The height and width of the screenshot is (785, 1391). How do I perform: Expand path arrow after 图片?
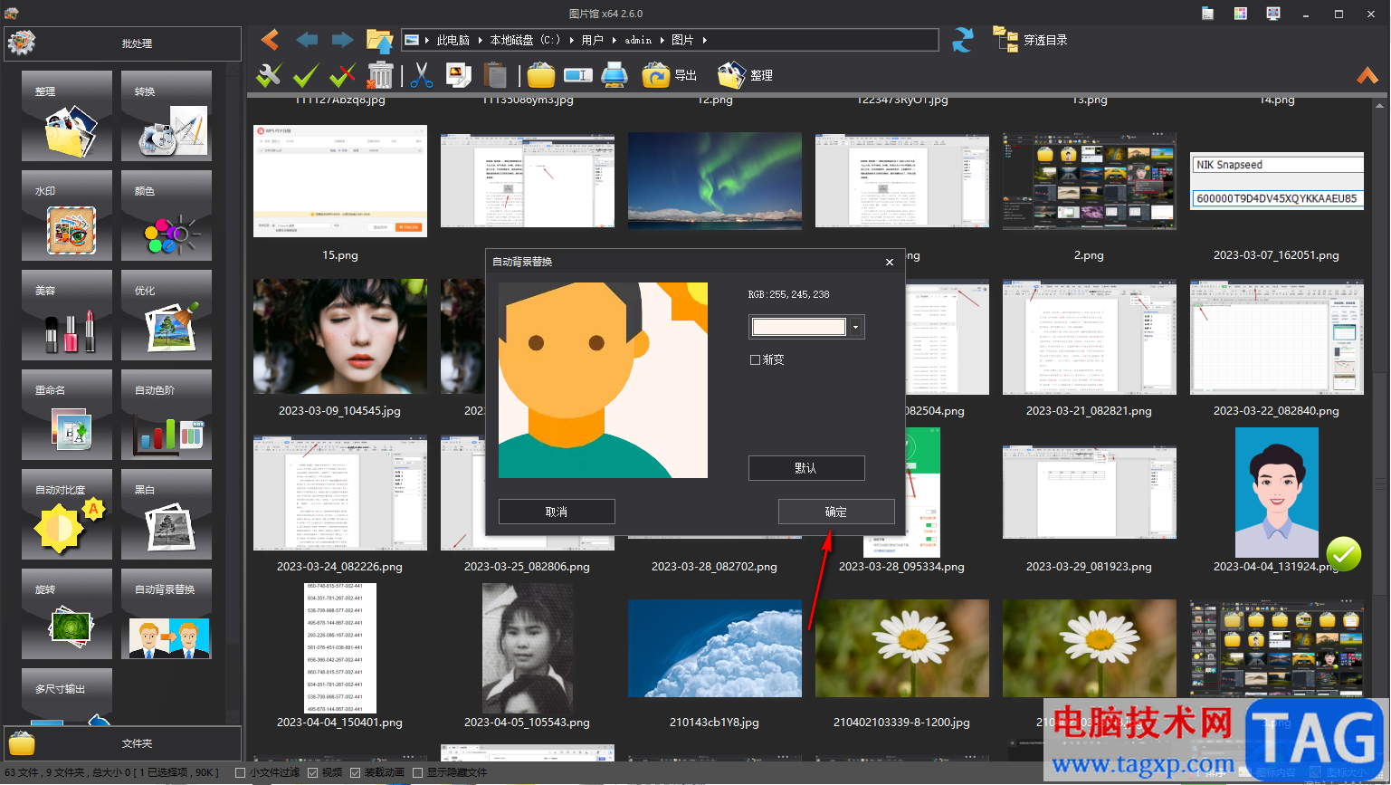click(x=704, y=40)
